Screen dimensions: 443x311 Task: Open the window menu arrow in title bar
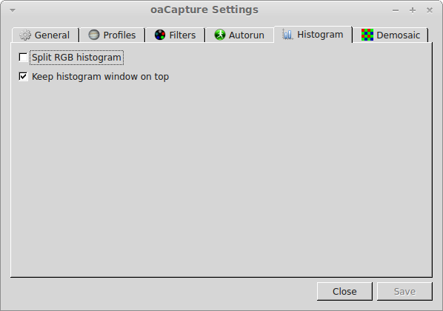click(x=13, y=10)
